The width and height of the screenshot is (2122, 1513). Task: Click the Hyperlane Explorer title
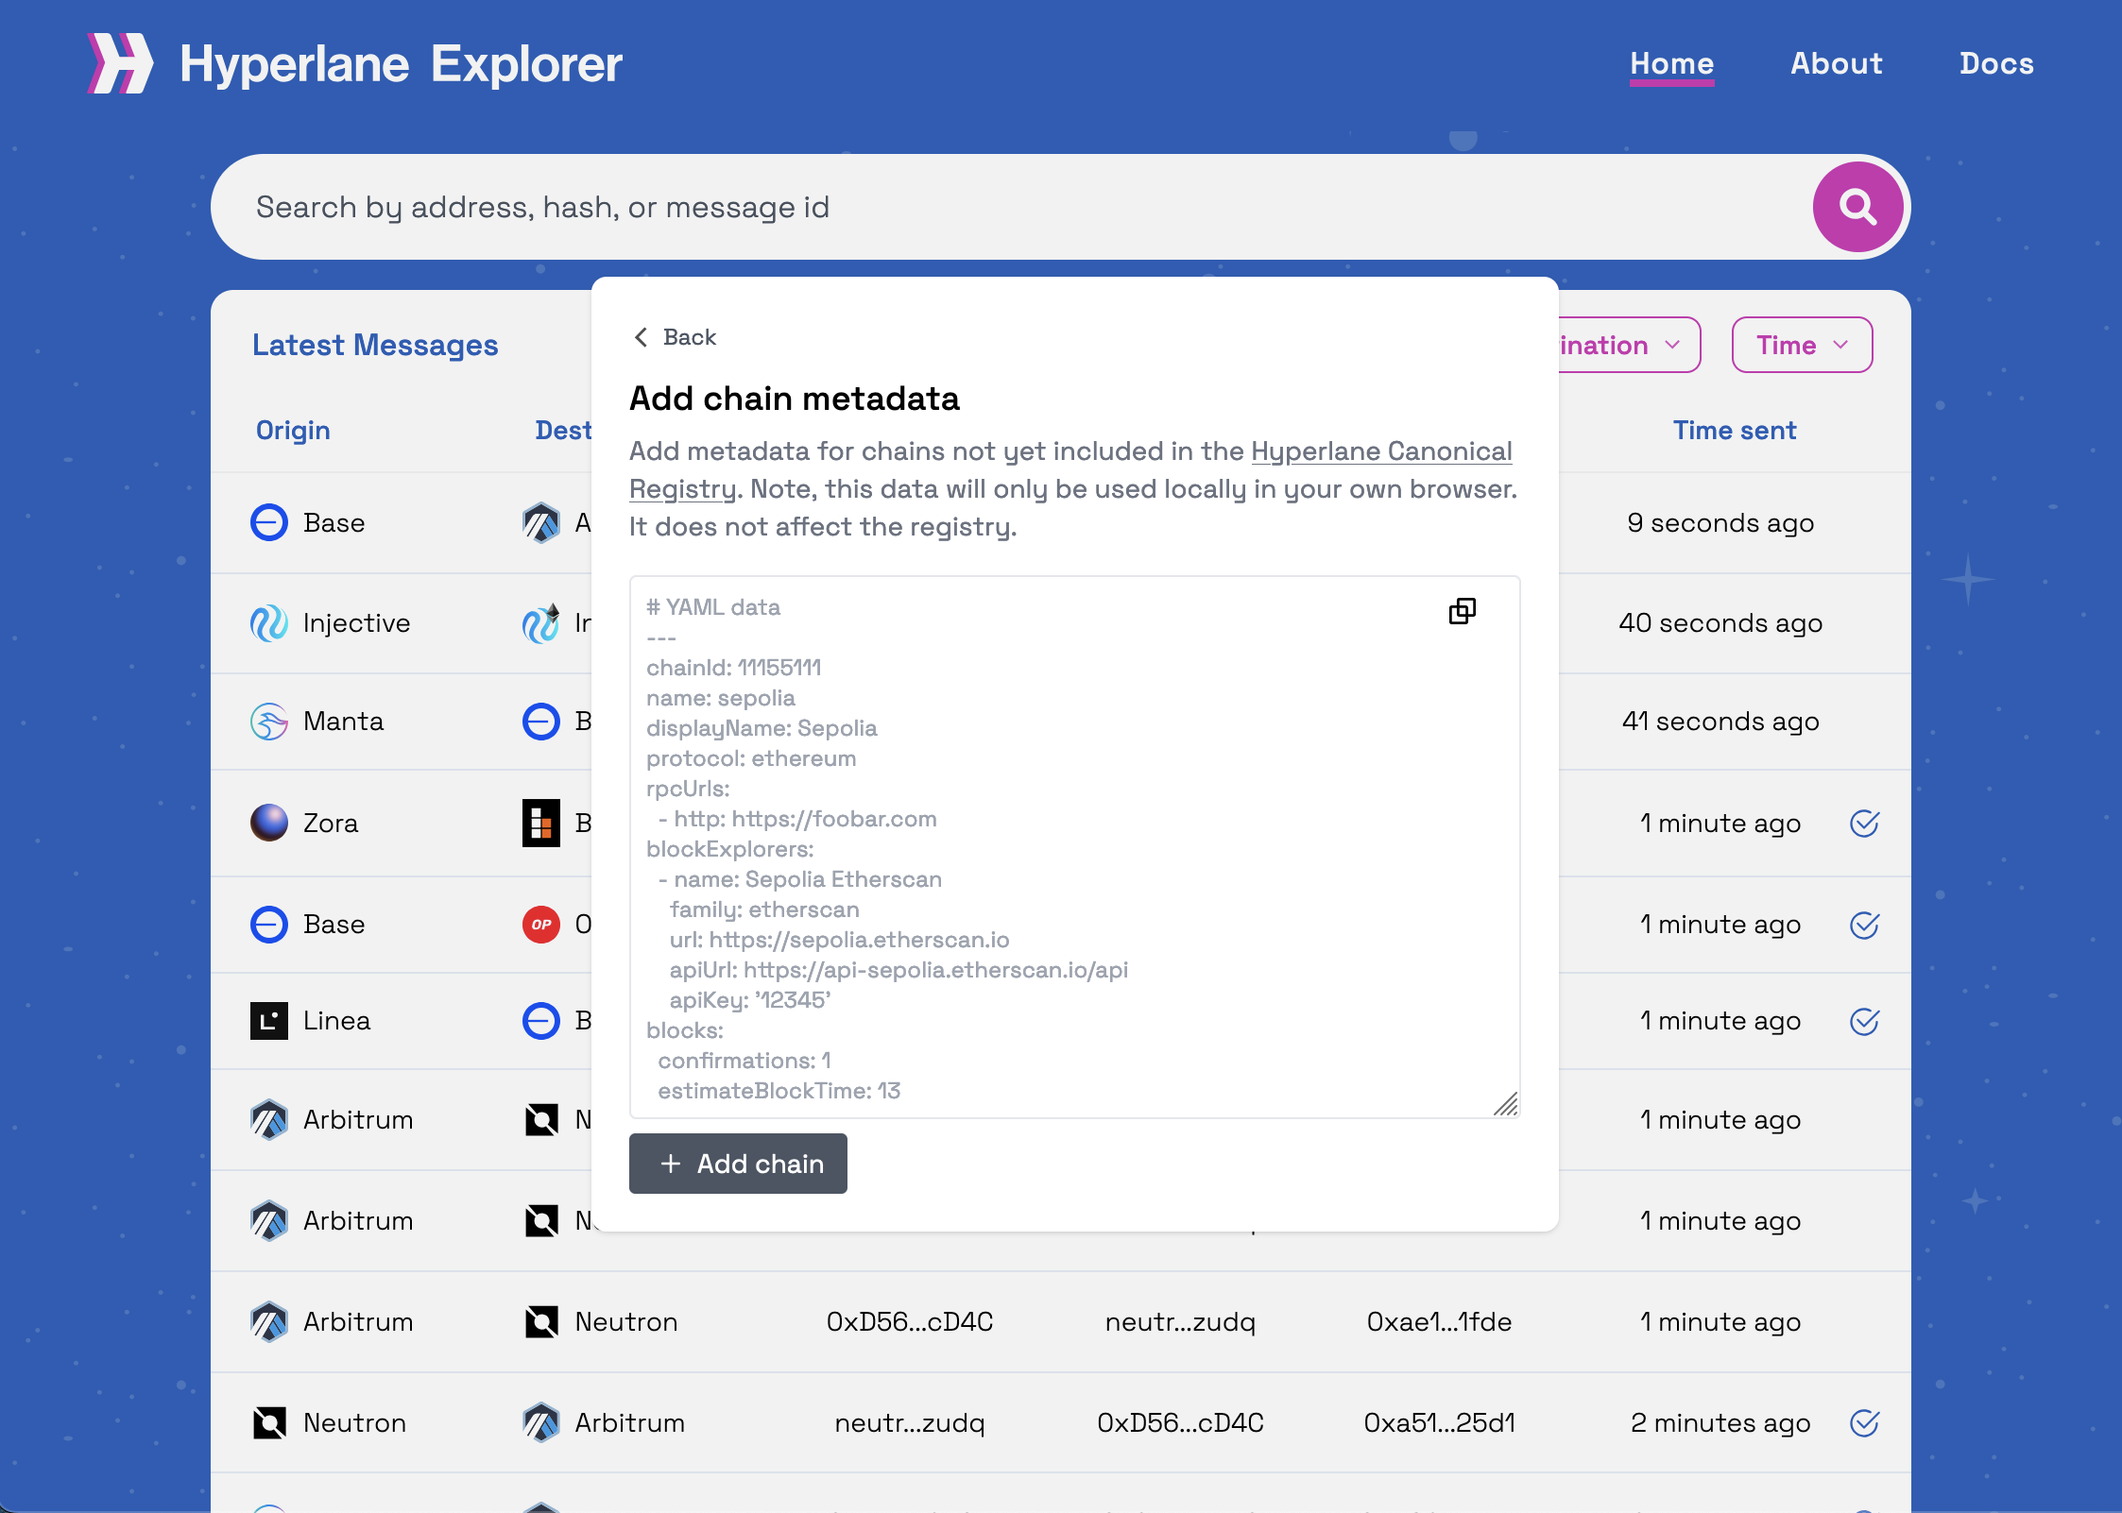tap(401, 64)
